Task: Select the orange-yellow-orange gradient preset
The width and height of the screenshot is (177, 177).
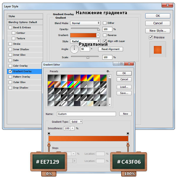Action: click(97, 78)
